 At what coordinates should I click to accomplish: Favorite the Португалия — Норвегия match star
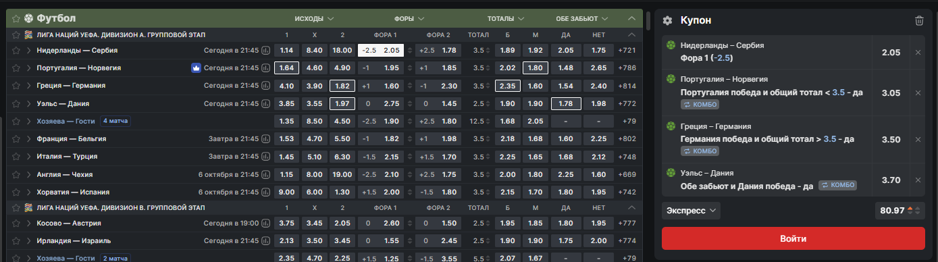[x=16, y=68]
